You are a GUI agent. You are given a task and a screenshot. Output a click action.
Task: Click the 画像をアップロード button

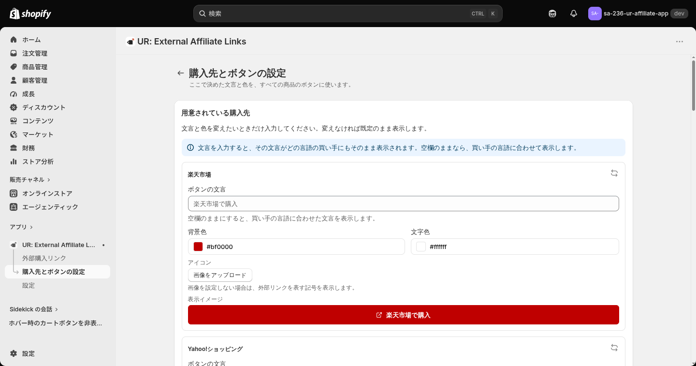[220, 275]
